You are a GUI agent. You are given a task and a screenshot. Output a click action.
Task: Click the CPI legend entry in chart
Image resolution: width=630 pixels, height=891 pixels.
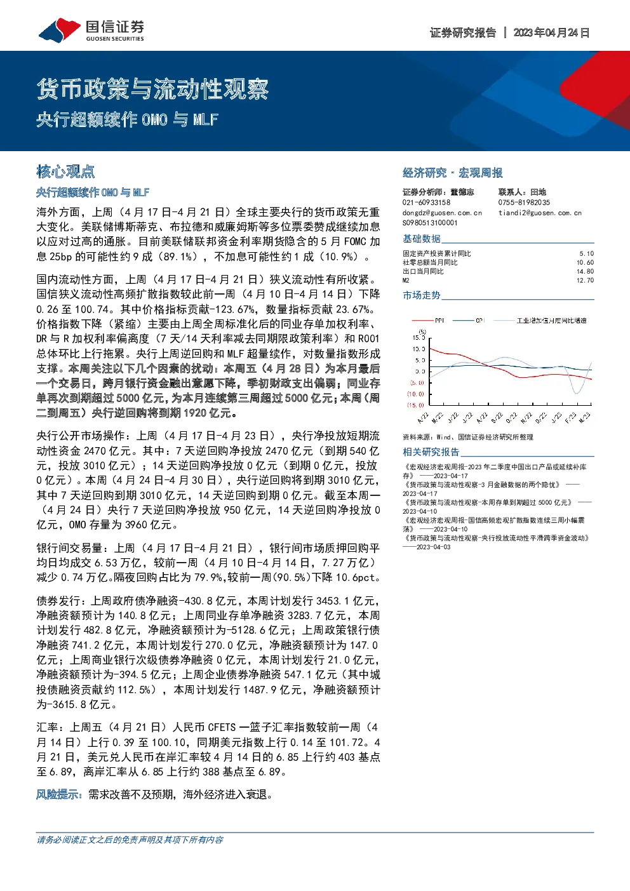[469, 321]
